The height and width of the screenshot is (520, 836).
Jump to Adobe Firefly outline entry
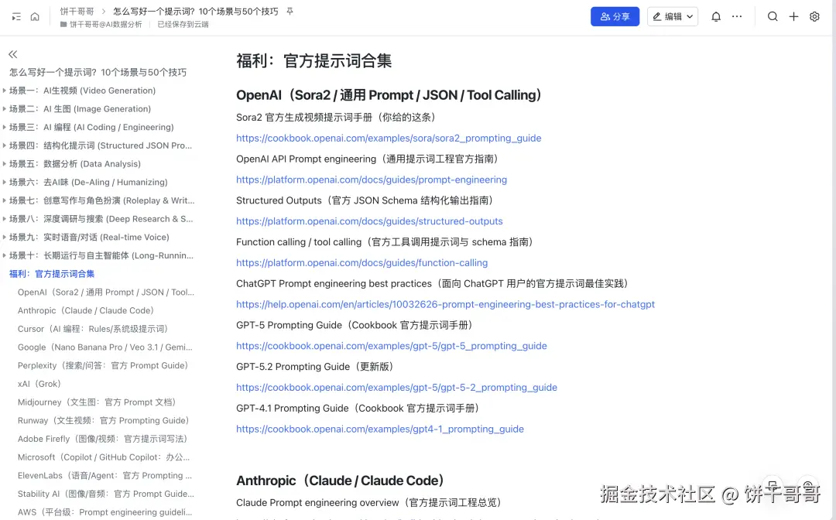[102, 439]
